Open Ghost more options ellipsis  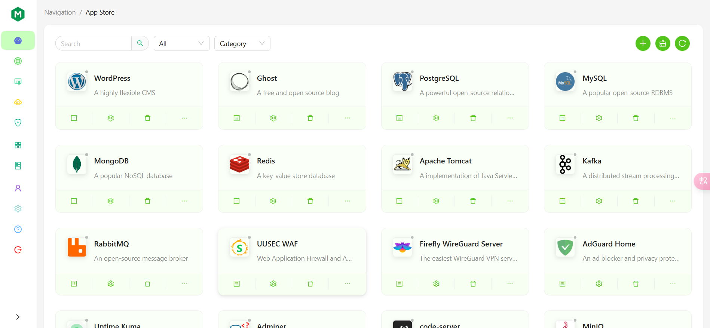(x=347, y=118)
